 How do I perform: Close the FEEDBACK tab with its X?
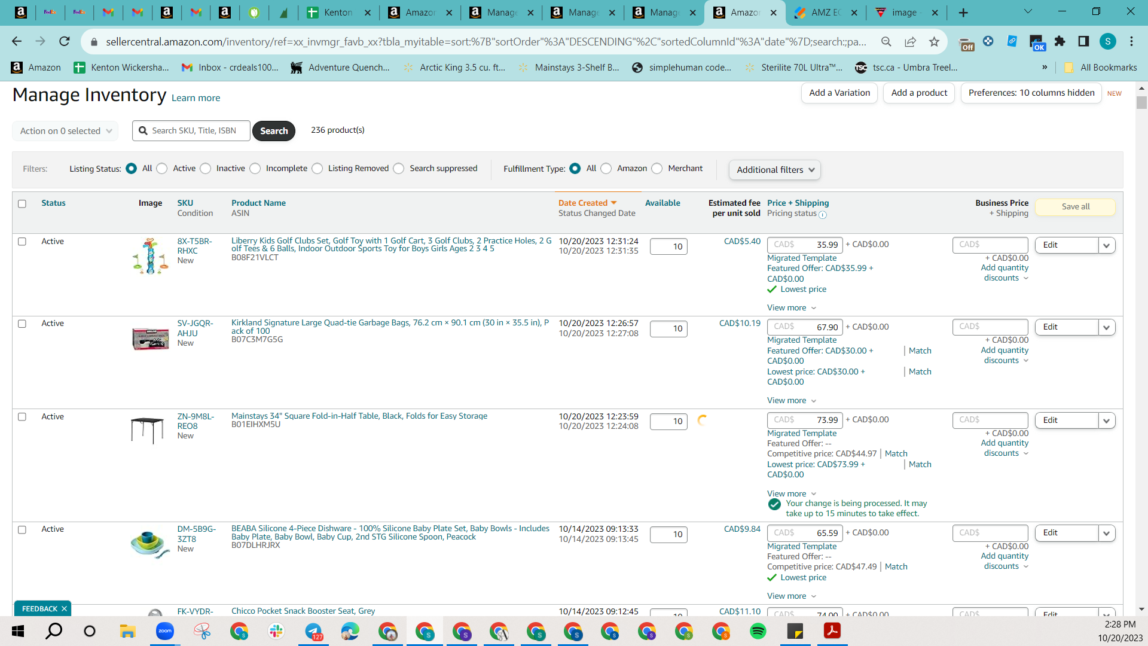(64, 609)
